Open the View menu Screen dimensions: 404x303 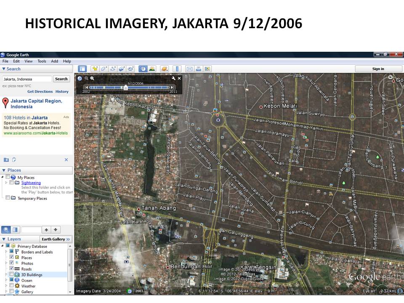tap(29, 61)
